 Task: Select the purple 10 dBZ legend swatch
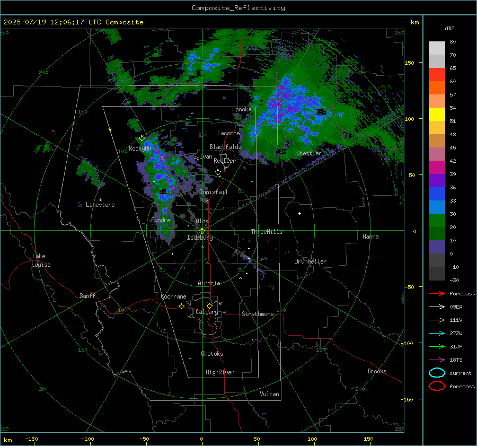point(437,247)
